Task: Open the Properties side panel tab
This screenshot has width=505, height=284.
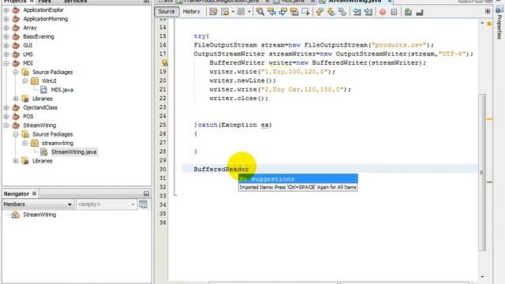Action: point(499,23)
